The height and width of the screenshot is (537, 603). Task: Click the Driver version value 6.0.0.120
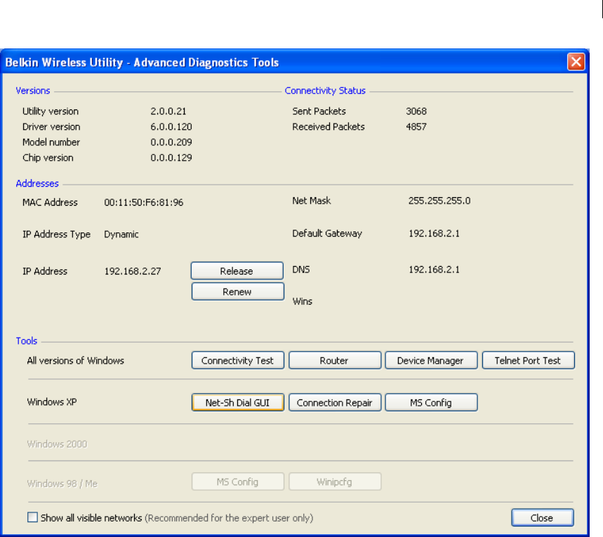point(171,126)
